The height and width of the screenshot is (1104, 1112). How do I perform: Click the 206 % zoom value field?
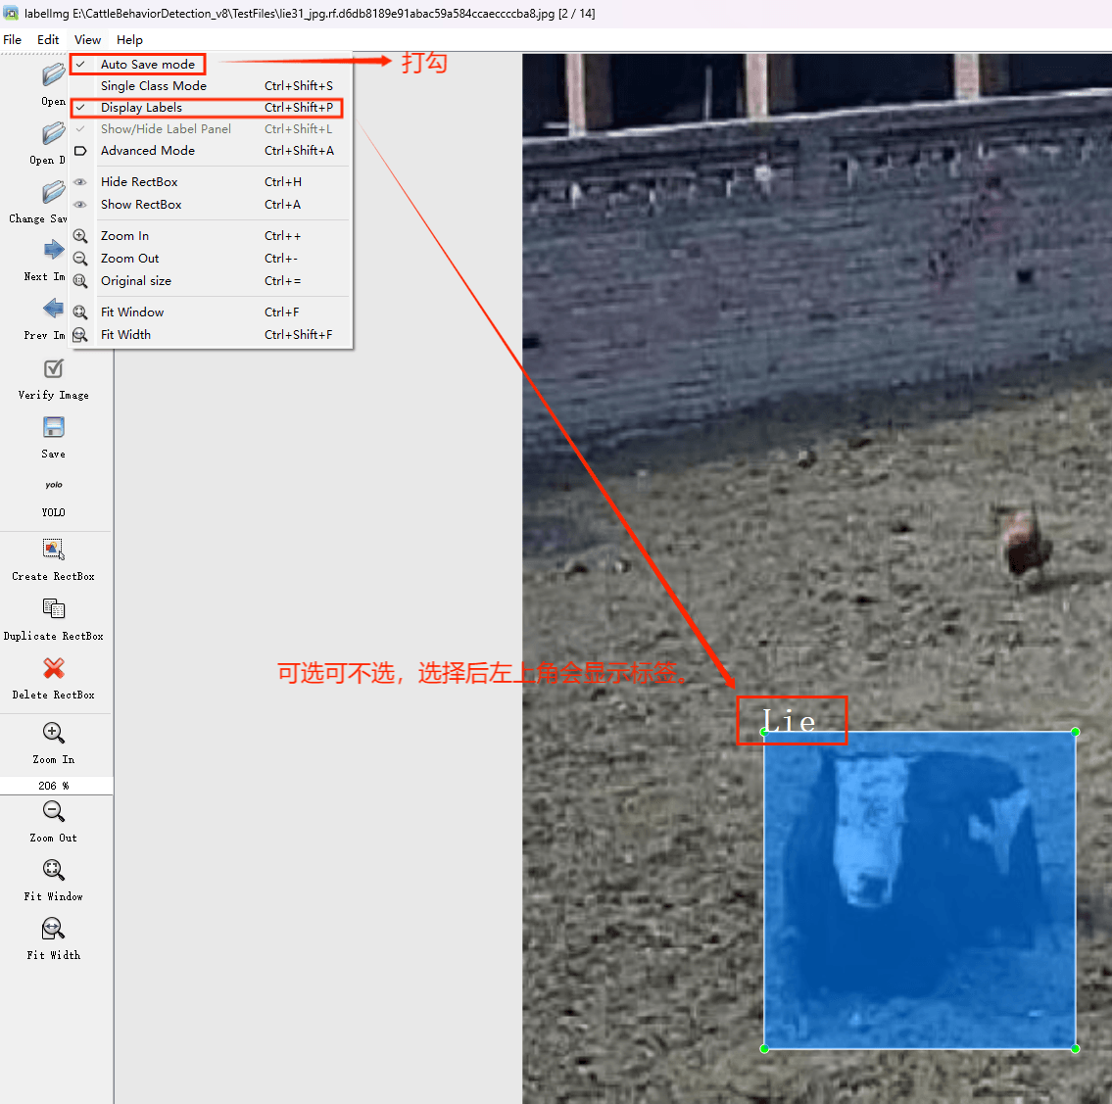tap(55, 786)
